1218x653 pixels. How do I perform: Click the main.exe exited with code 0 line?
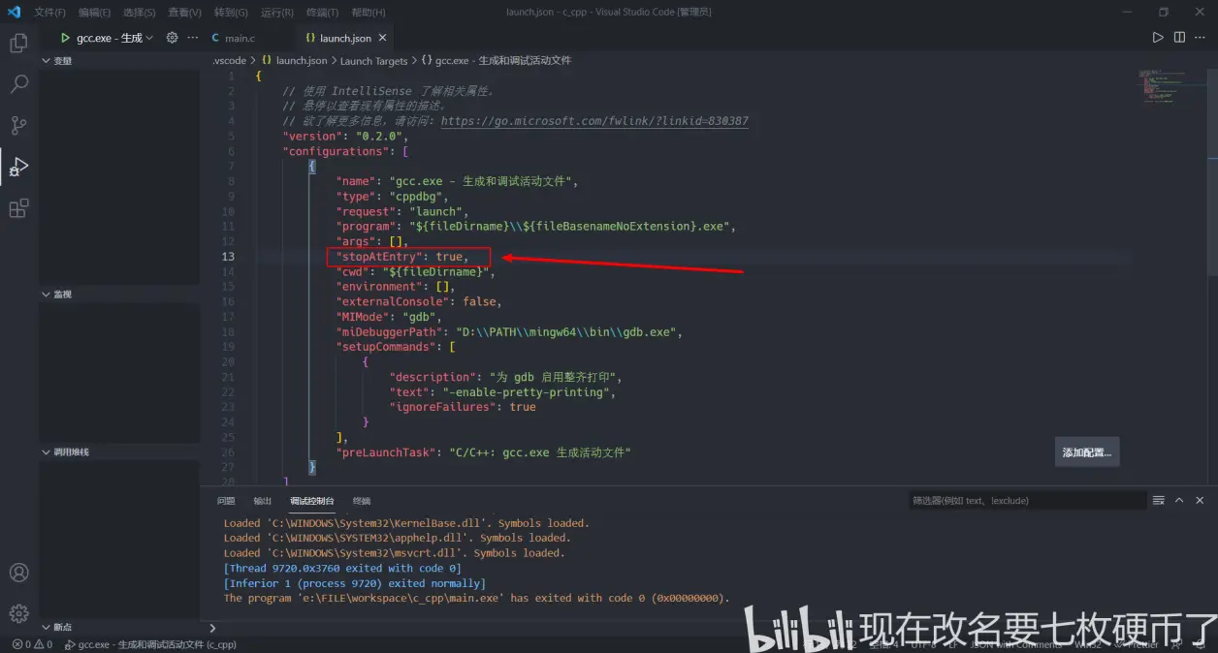[x=476, y=598]
